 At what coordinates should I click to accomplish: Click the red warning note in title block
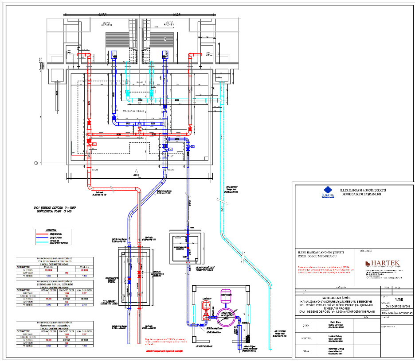[x=325, y=269]
